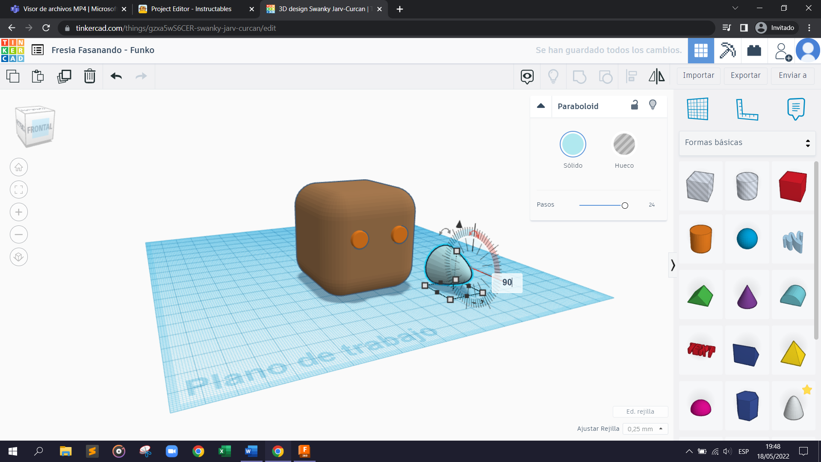Viewport: 821px width, 462px height.
Task: Choose the Sólido color swatch
Action: pyautogui.click(x=573, y=144)
